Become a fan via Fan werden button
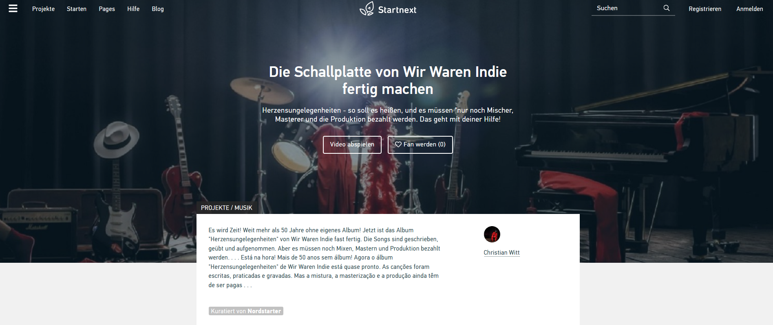Image resolution: width=773 pixels, height=325 pixels. 420,145
